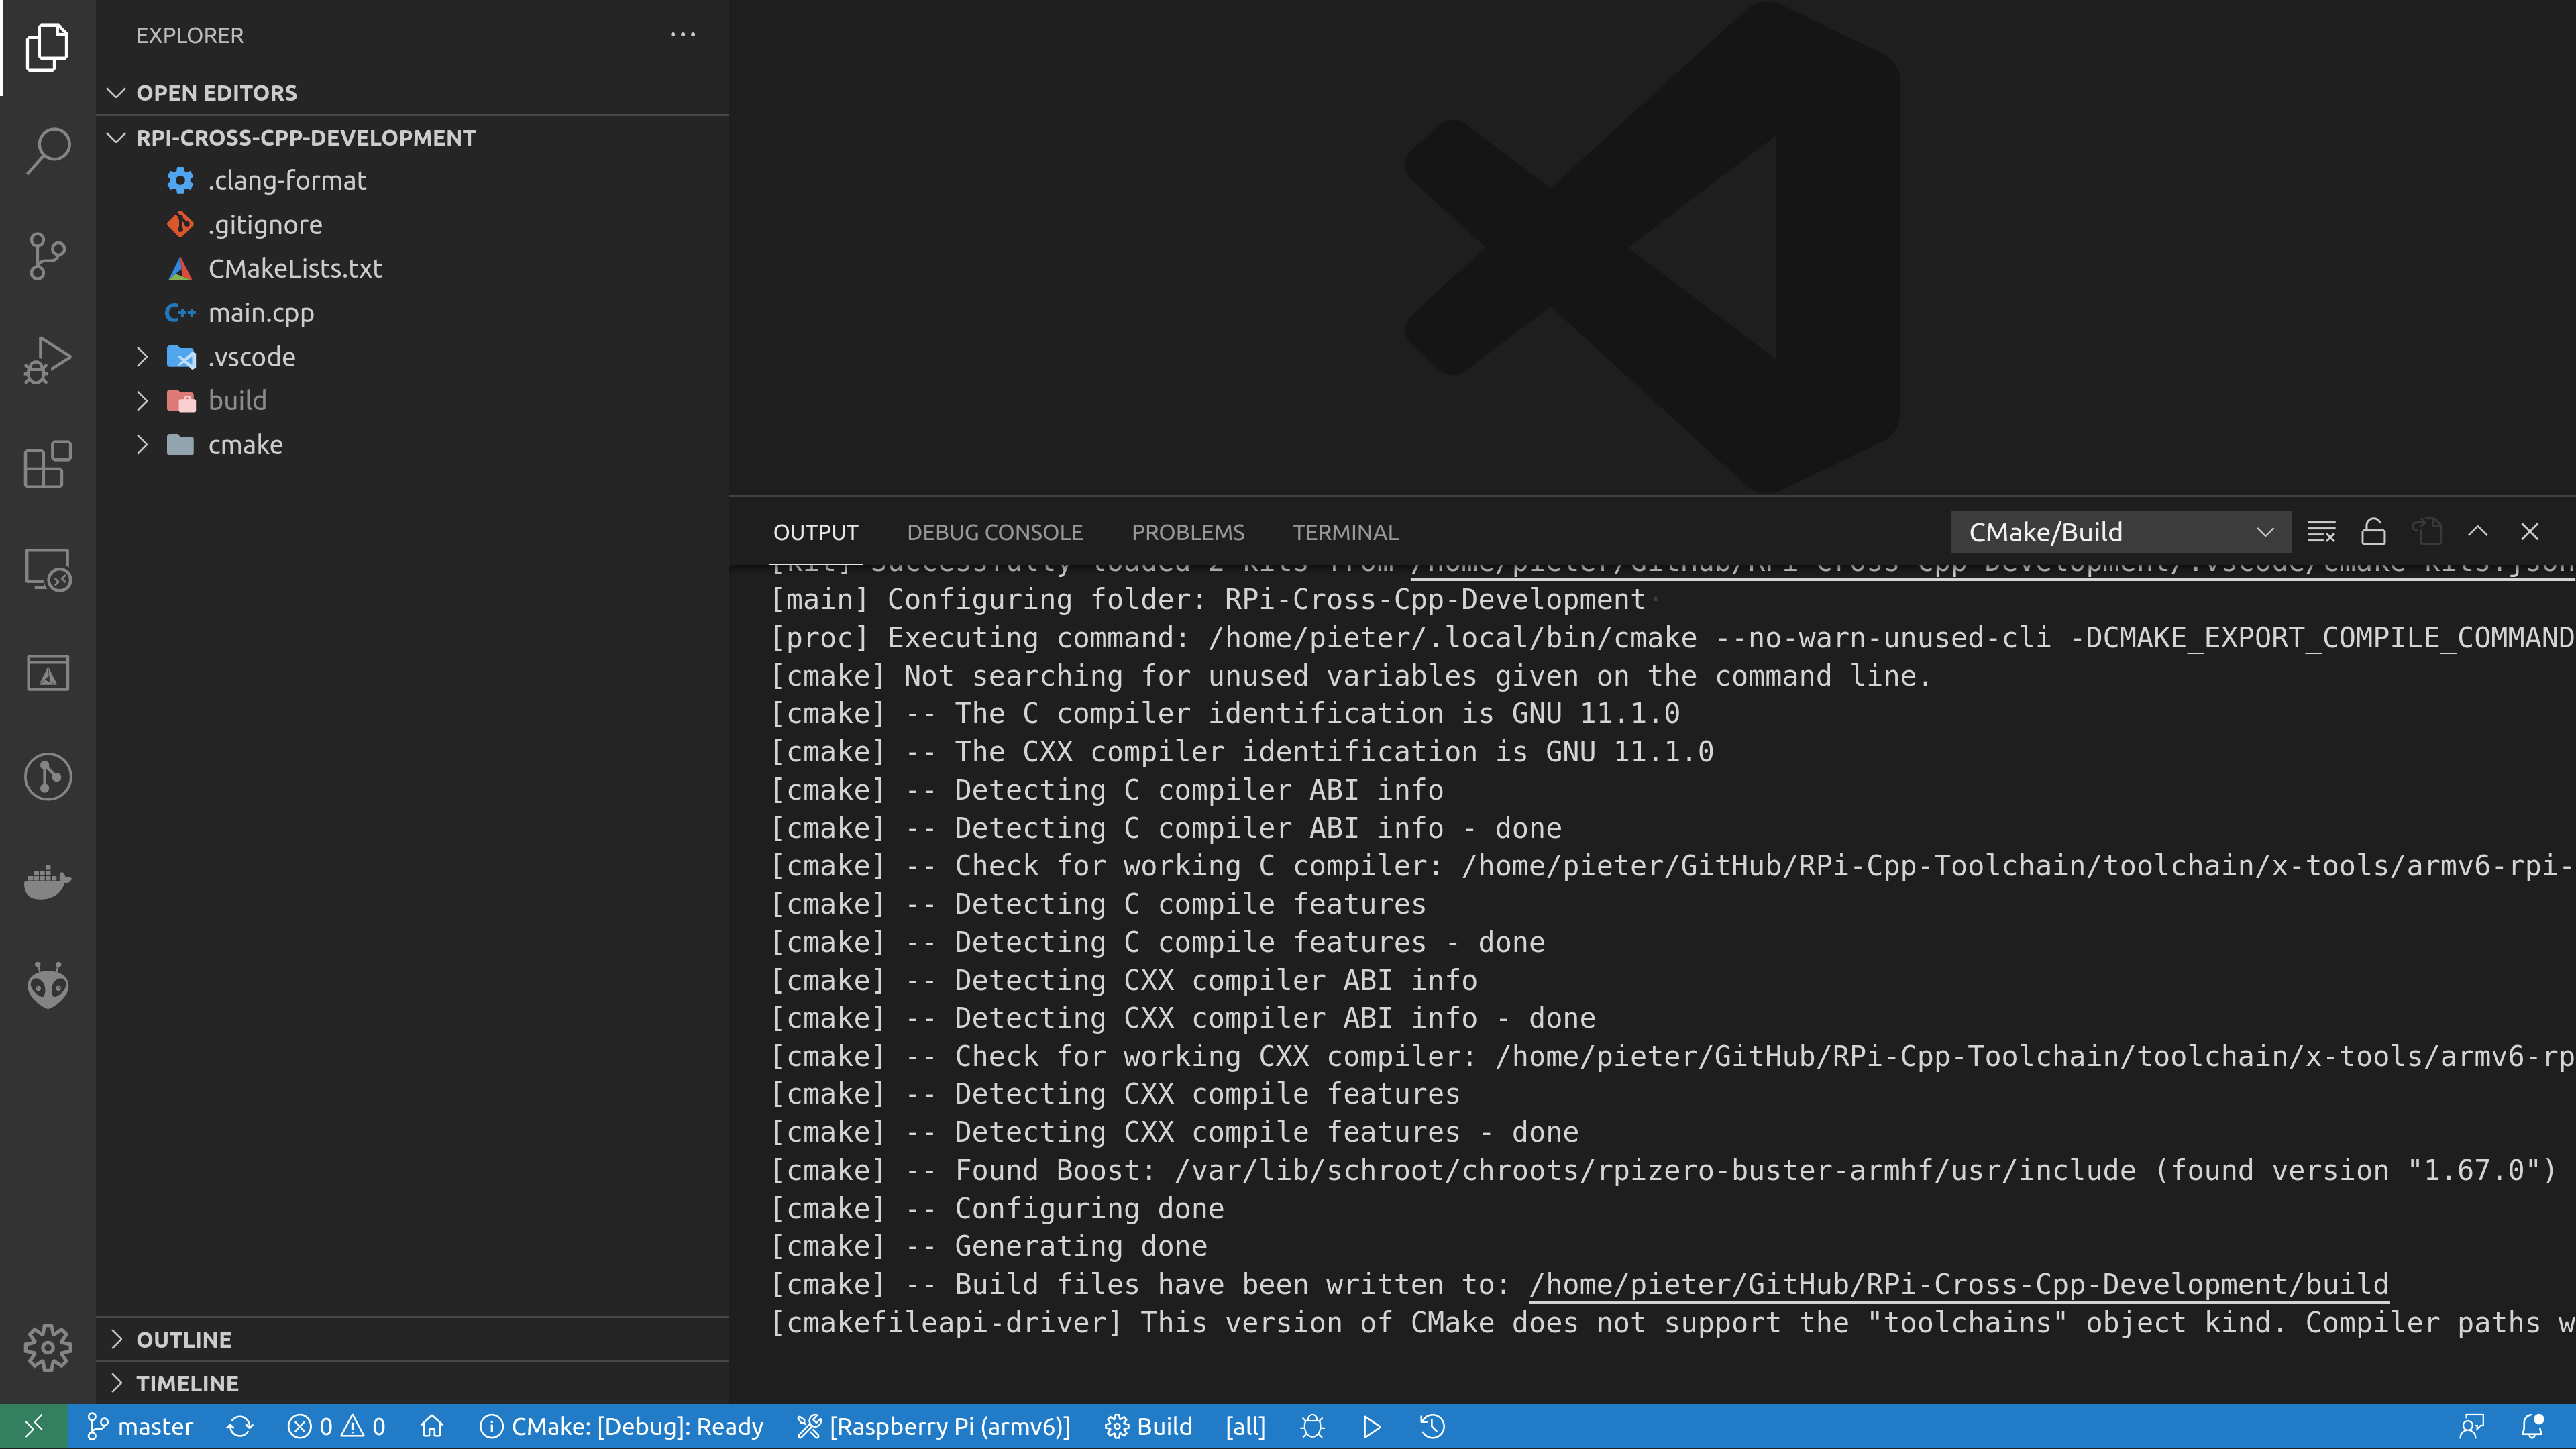Click the remote window indicator in status bar
Image resolution: width=2576 pixels, height=1449 pixels.
click(34, 1426)
